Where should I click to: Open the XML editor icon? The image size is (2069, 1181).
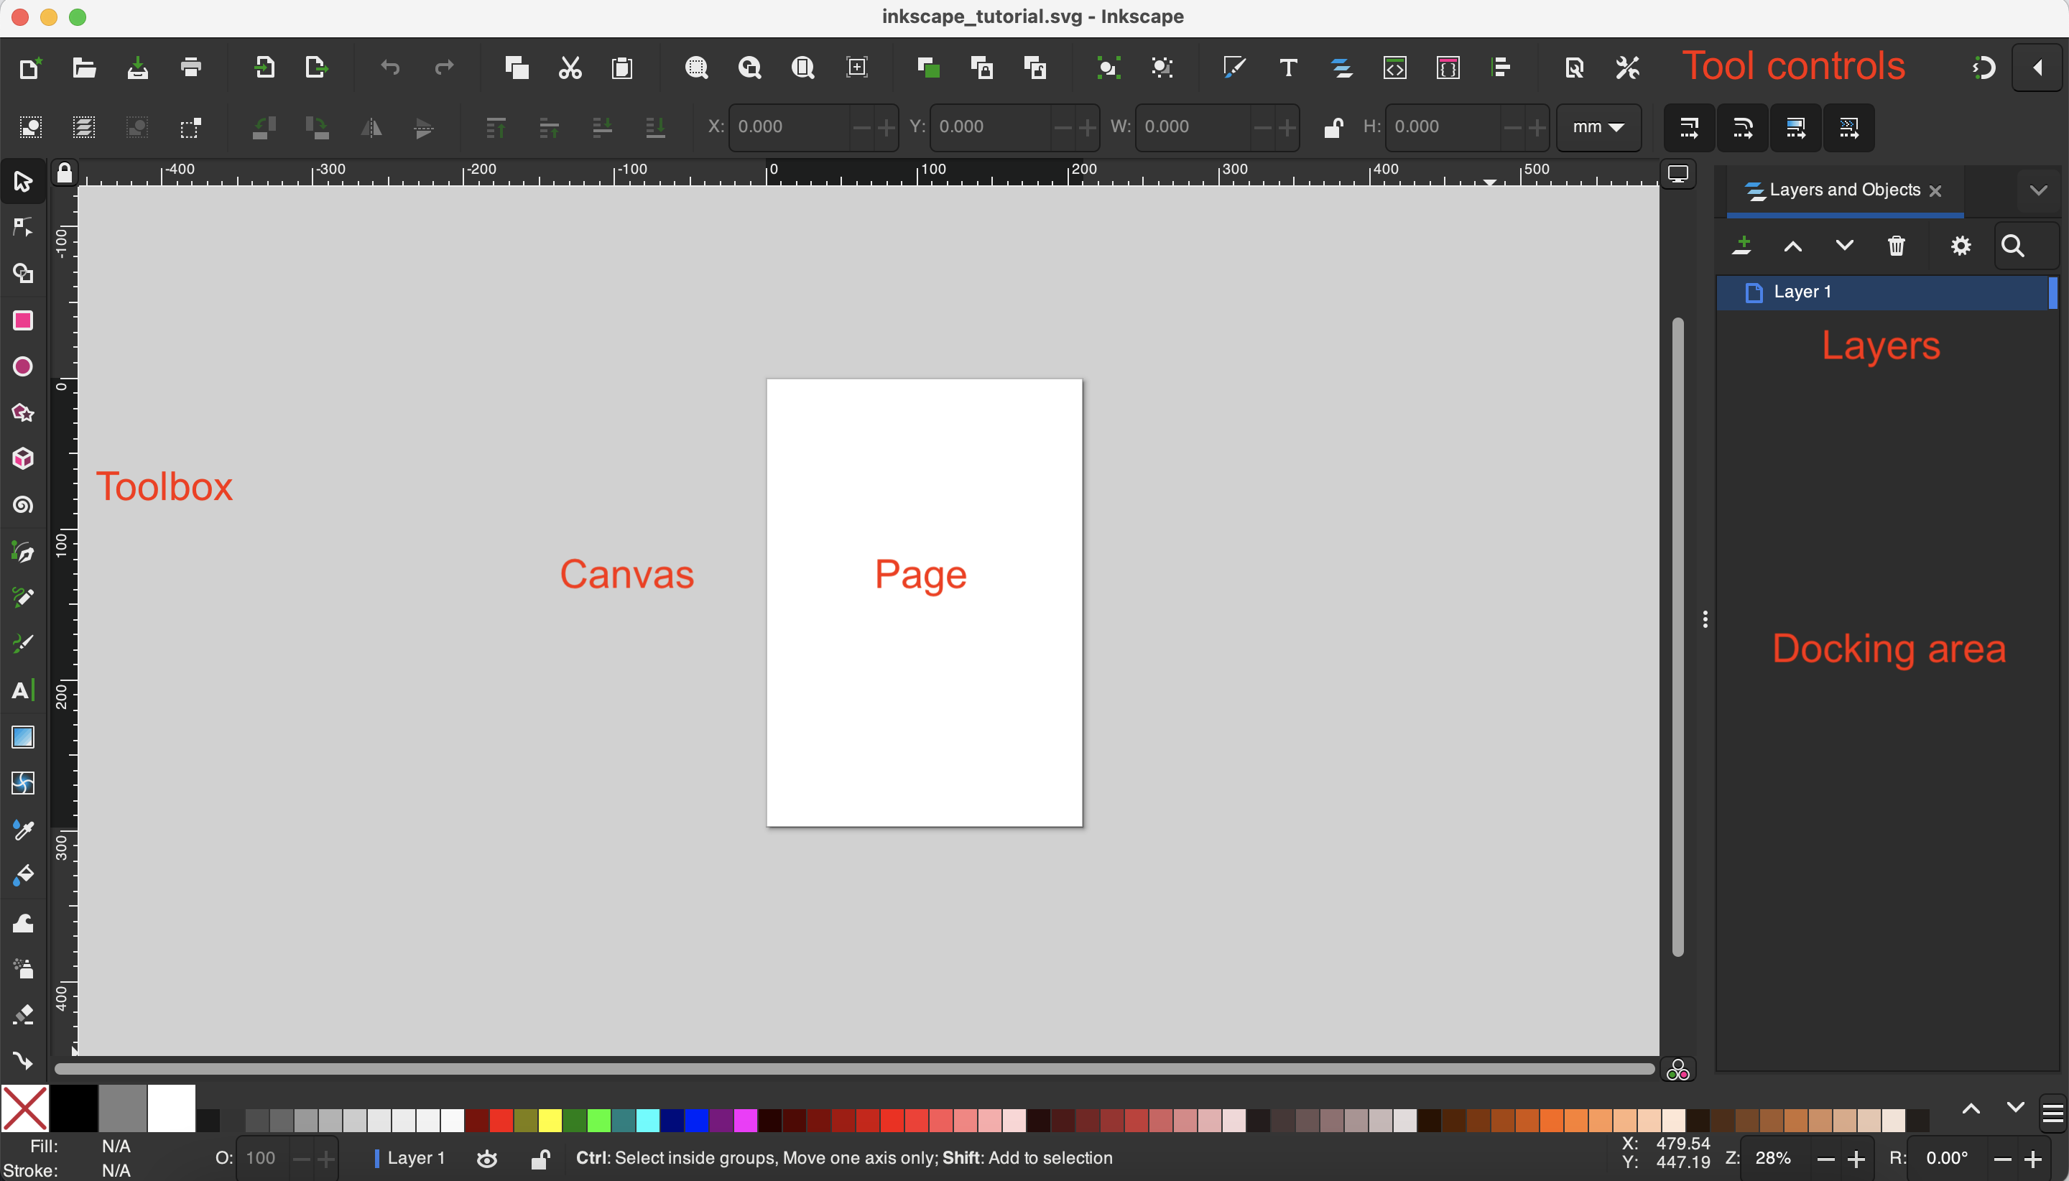[x=1394, y=68]
